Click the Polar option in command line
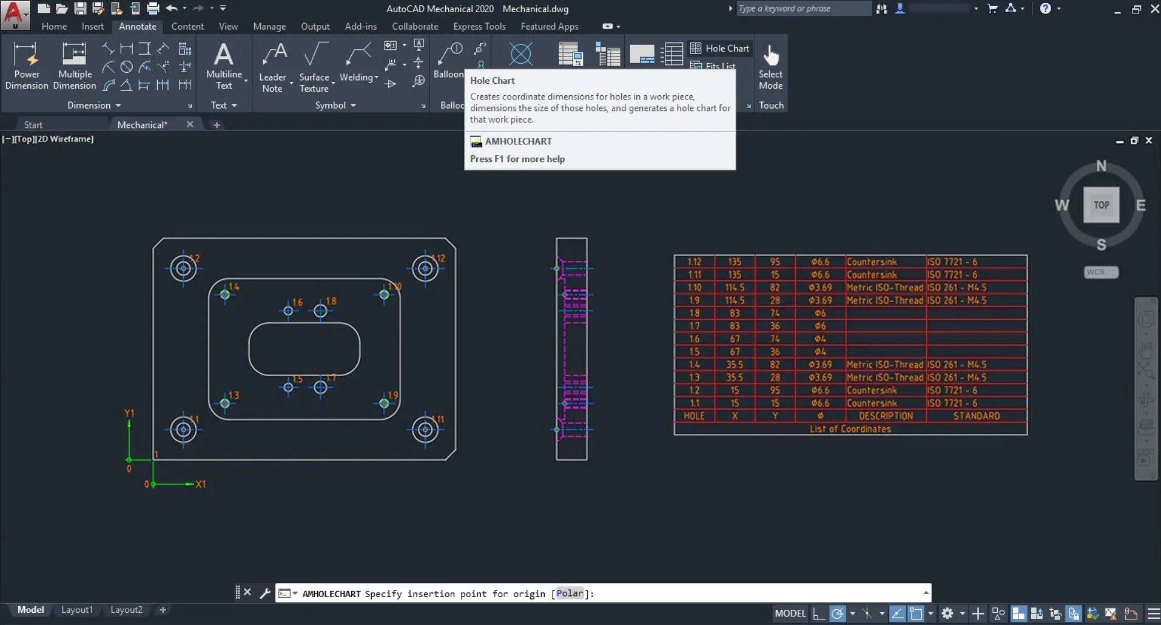Image resolution: width=1161 pixels, height=625 pixels. point(570,593)
